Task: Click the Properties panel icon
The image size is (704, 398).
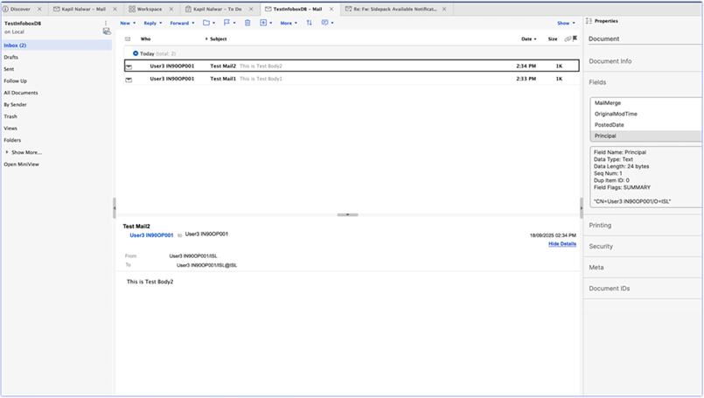Action: [x=589, y=21]
